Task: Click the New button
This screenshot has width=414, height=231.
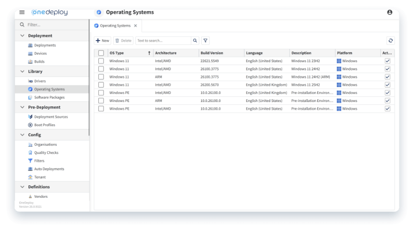Action: click(103, 41)
